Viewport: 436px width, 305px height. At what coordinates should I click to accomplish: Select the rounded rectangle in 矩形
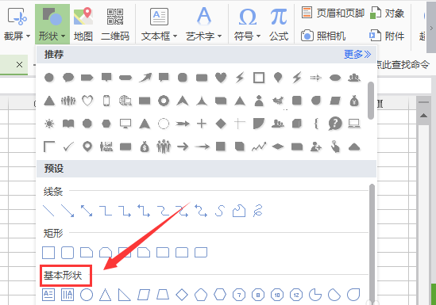point(68,253)
